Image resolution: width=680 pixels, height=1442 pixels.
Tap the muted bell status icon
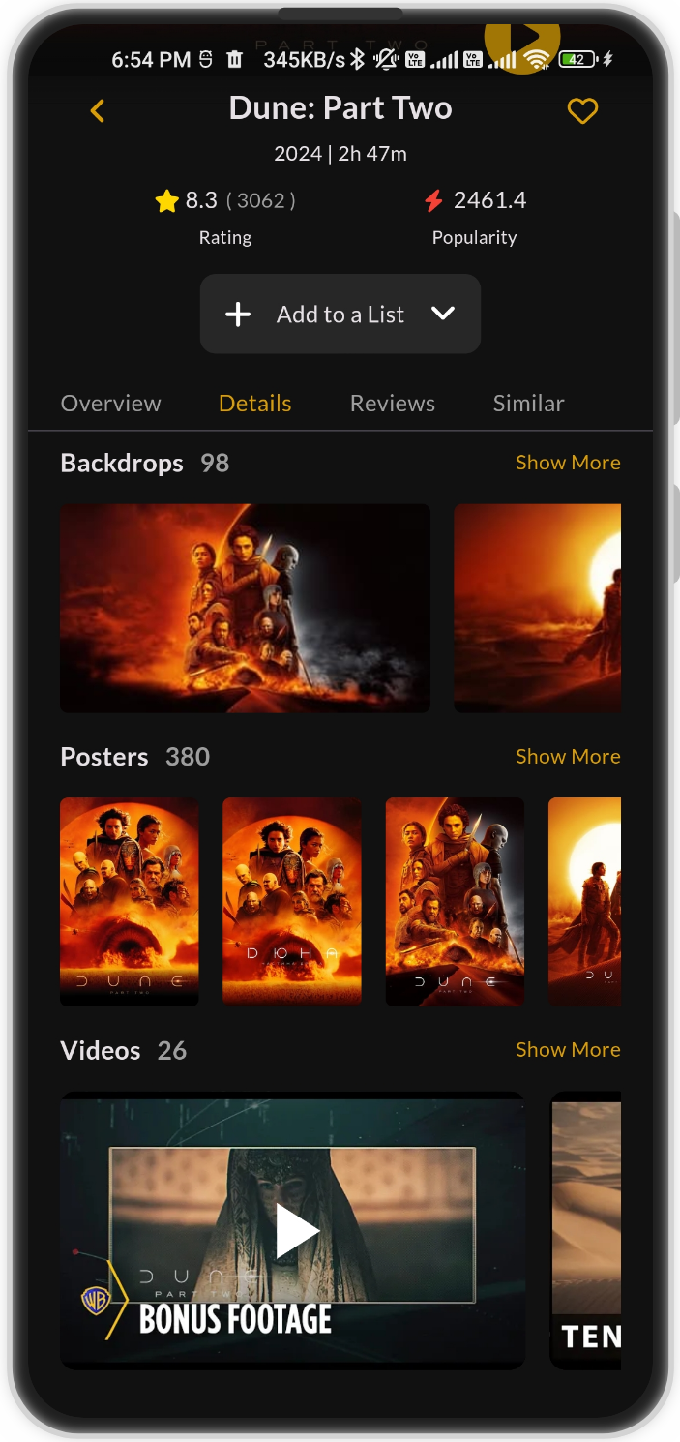(387, 60)
